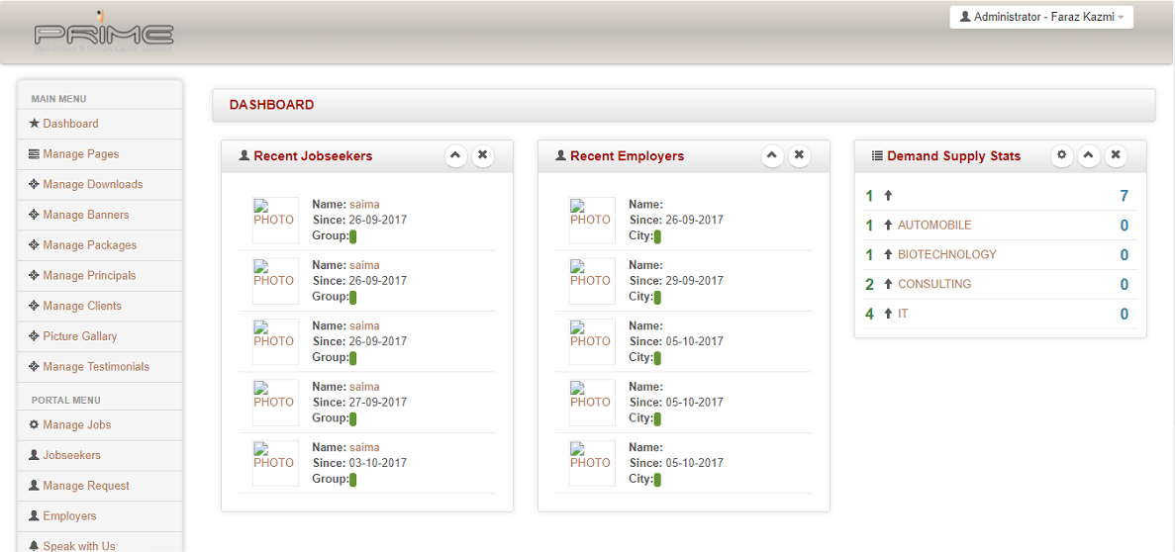Click first jobseeker's photo thumbnail
The image size is (1175, 552).
pos(275,220)
